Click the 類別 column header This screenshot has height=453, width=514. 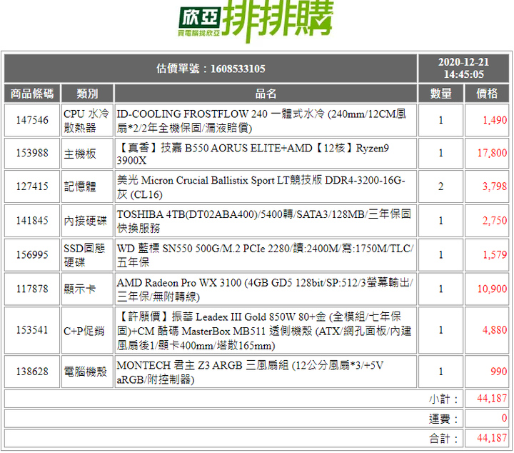(x=87, y=94)
